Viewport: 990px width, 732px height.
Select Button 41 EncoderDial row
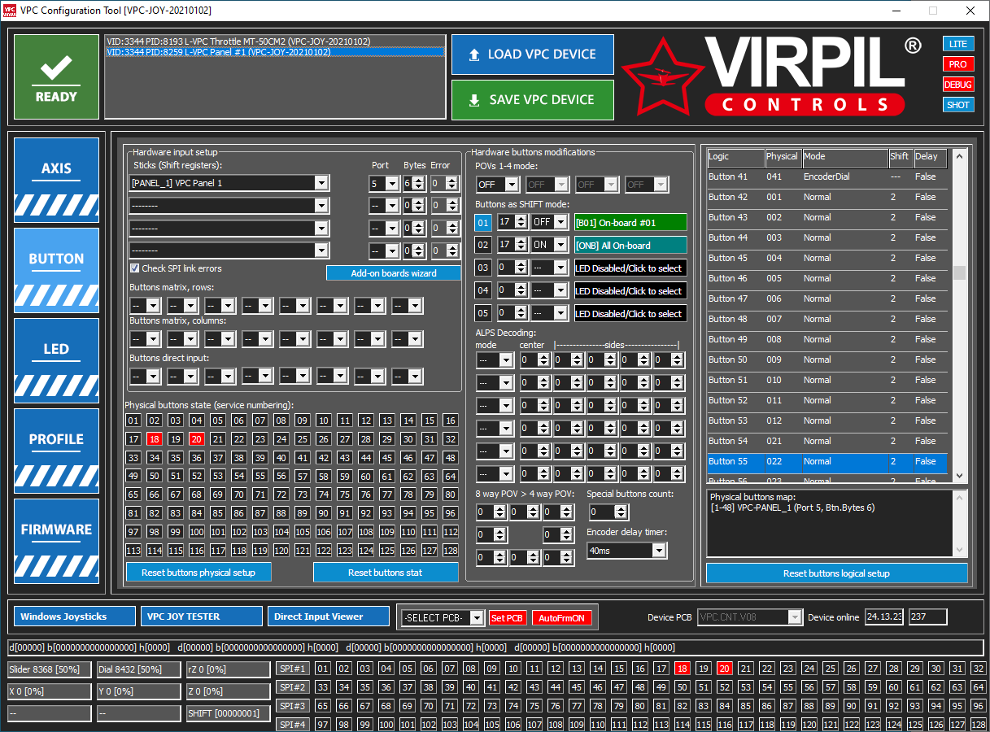tap(826, 176)
